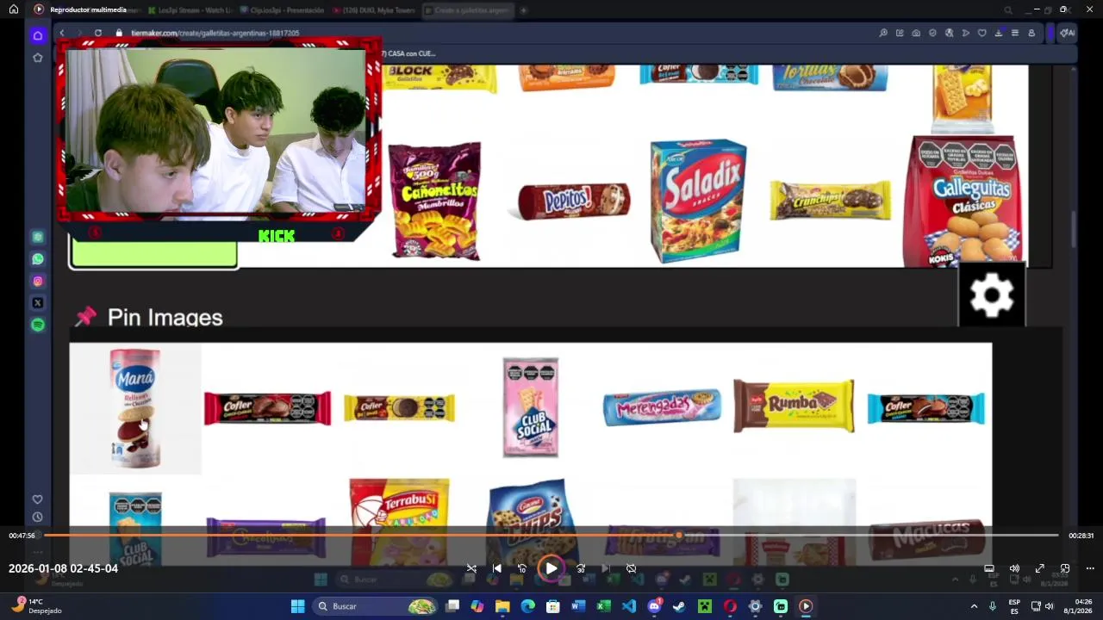Screen dimensions: 1103x620
Task: Select the Pepitos cookie image
Action: (x=573, y=201)
